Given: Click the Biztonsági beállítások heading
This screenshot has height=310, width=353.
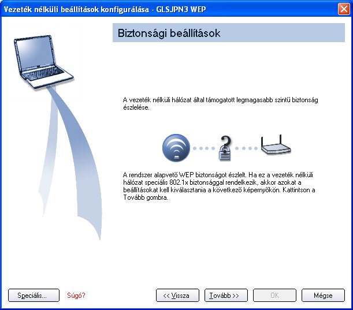Looking at the screenshot, I should [169, 33].
